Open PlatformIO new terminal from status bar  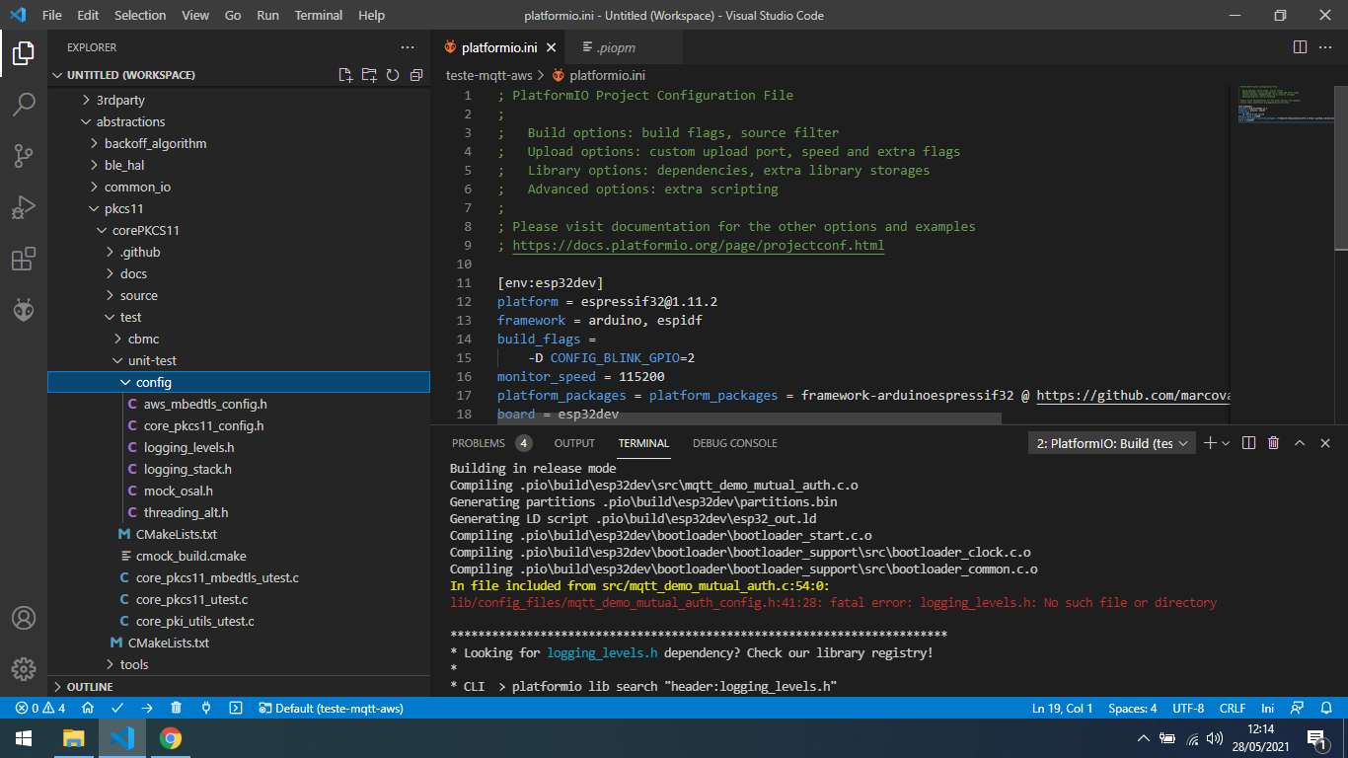(236, 708)
